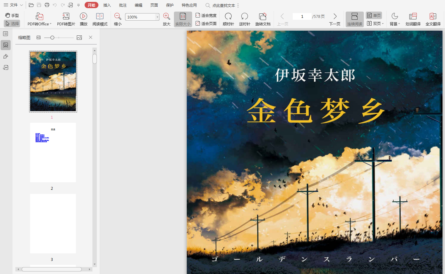The width and height of the screenshot is (445, 274).
Task: Click the 背景 background icon
Action: (x=395, y=16)
